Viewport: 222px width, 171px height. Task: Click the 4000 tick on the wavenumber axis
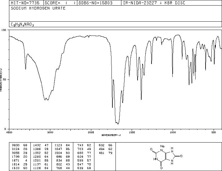(x=9, y=132)
